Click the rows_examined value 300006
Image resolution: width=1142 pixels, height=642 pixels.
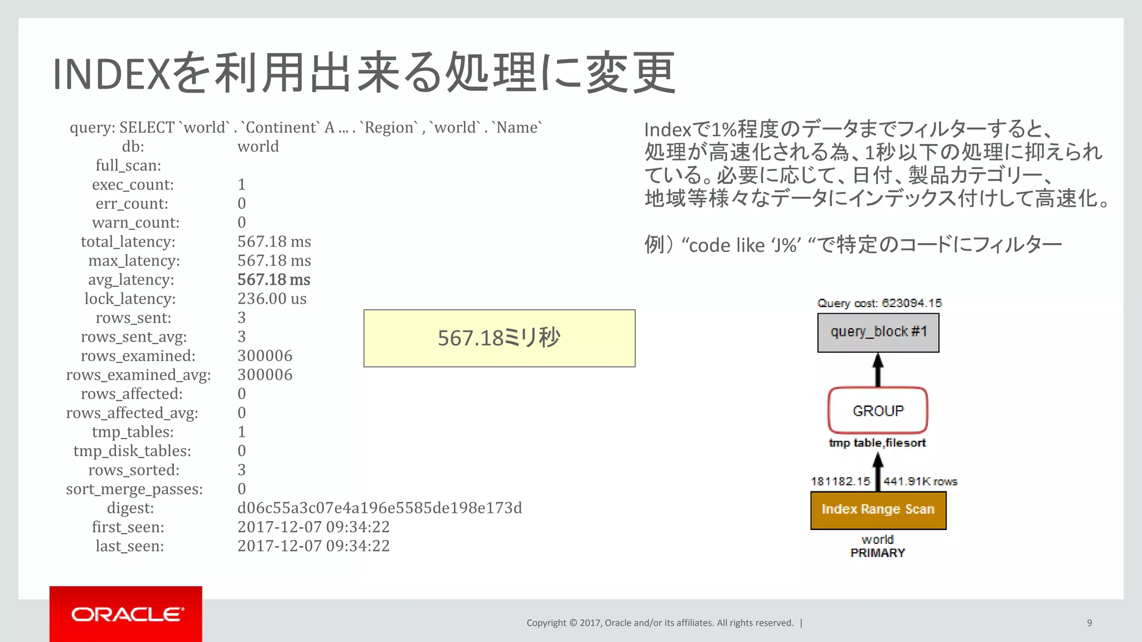(265, 356)
